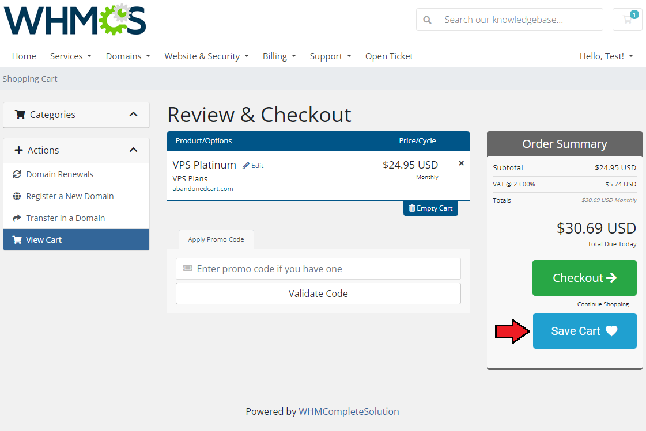Select Register a New Domain

point(76,196)
